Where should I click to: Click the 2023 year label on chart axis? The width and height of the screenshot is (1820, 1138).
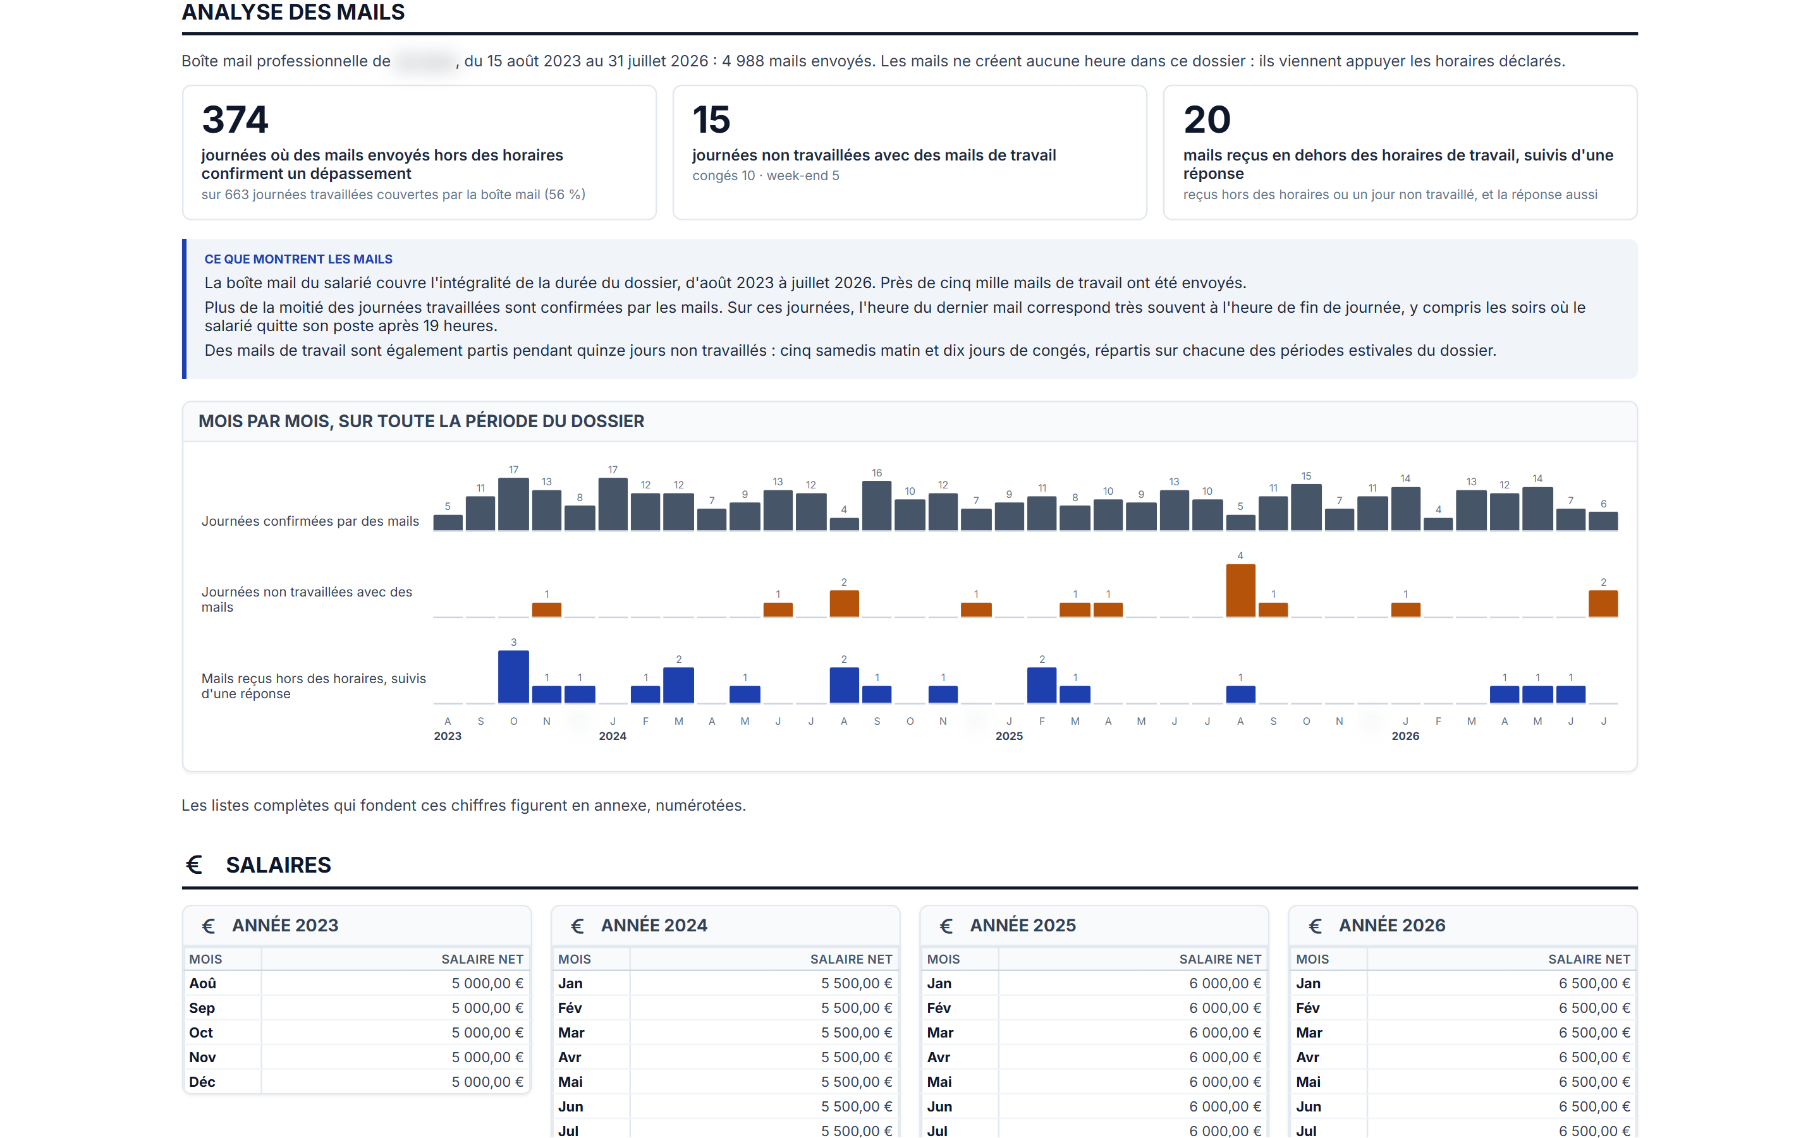(x=448, y=736)
